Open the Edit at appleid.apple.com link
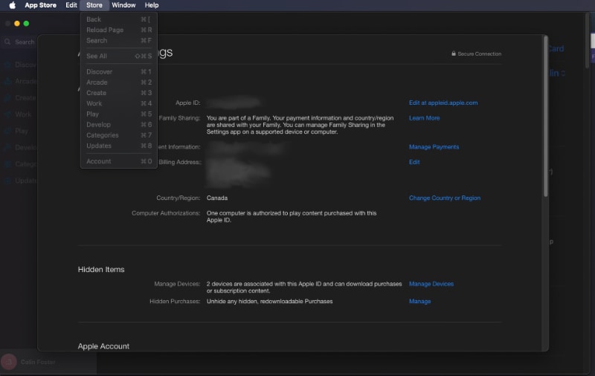Screen dimensions: 595x376 [x=443, y=103]
